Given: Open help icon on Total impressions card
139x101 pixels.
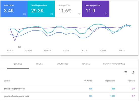Looking at the screenshot, I should click(52, 14).
